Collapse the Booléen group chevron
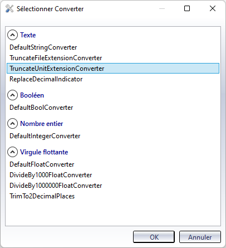This screenshot has width=226, height=248. click(x=12, y=95)
